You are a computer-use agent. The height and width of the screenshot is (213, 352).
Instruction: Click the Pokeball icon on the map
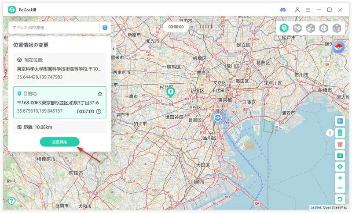(x=338, y=47)
